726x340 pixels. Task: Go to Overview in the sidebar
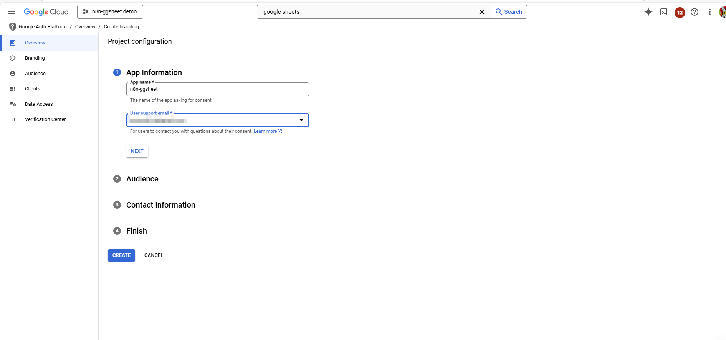[x=50, y=43]
